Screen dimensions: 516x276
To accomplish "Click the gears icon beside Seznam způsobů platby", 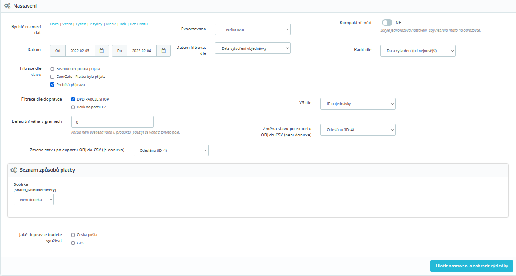I will (x=14, y=170).
